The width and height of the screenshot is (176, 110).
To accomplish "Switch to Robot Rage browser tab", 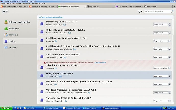I will [14, 7].
